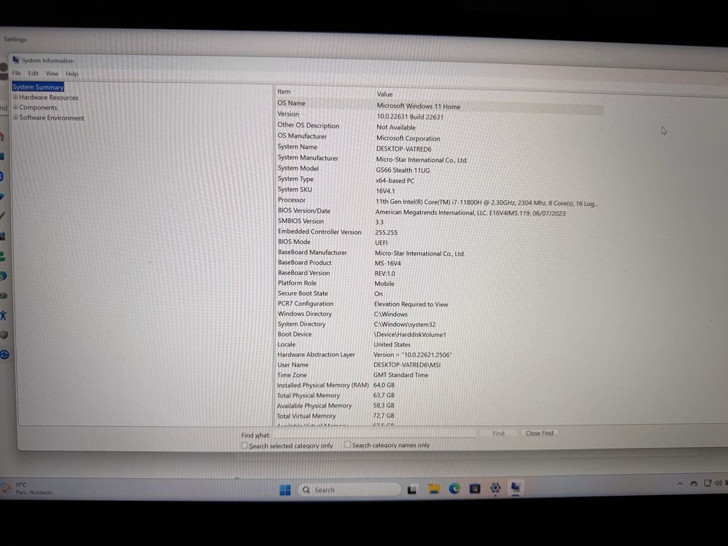Click the Find what input field
Screen dimensions: 728x546
pos(374,434)
